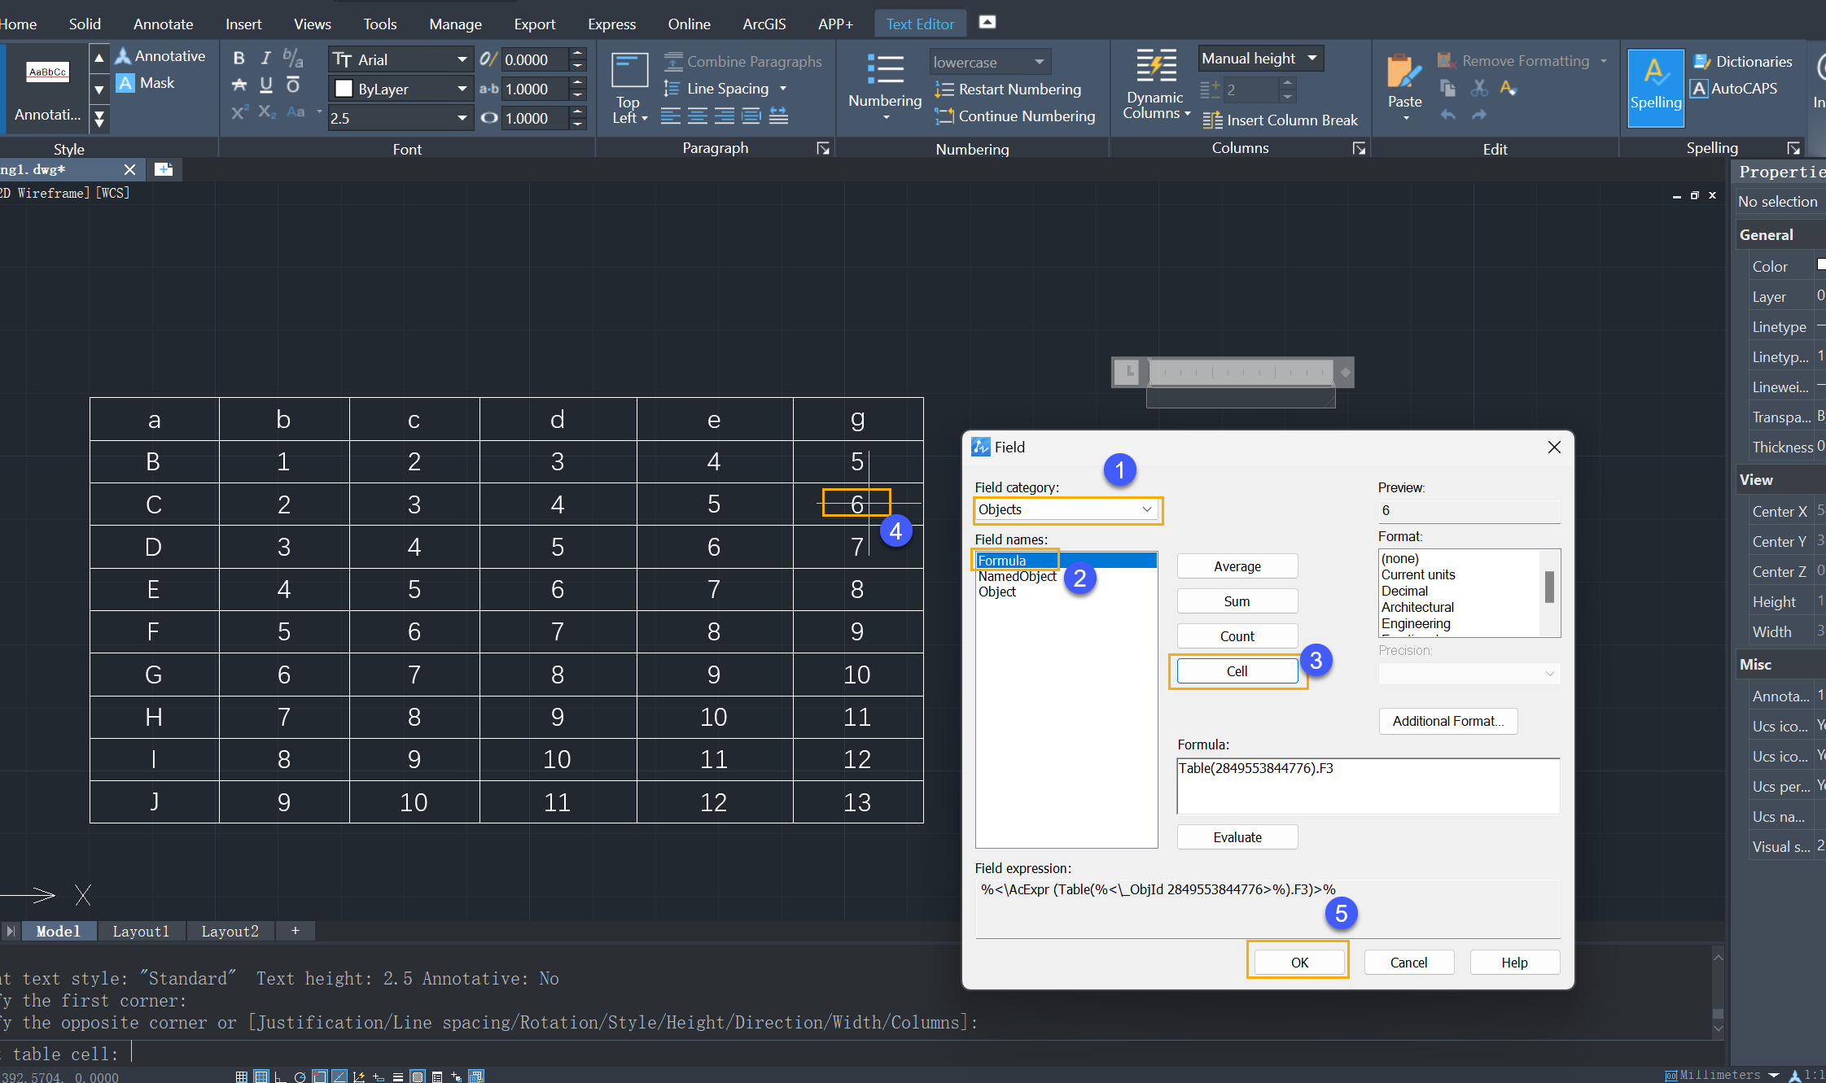Click the Evaluate button

pos(1237,837)
